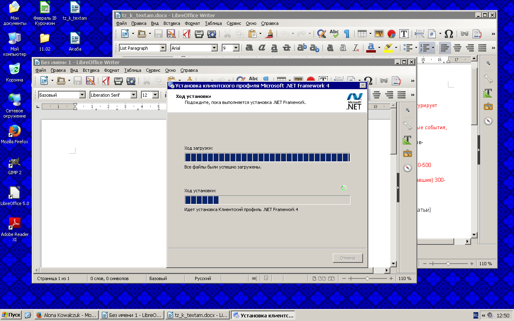The height and width of the screenshot is (321, 514).
Task: Open Справка menu in tz_k_textam window
Action: click(x=269, y=23)
